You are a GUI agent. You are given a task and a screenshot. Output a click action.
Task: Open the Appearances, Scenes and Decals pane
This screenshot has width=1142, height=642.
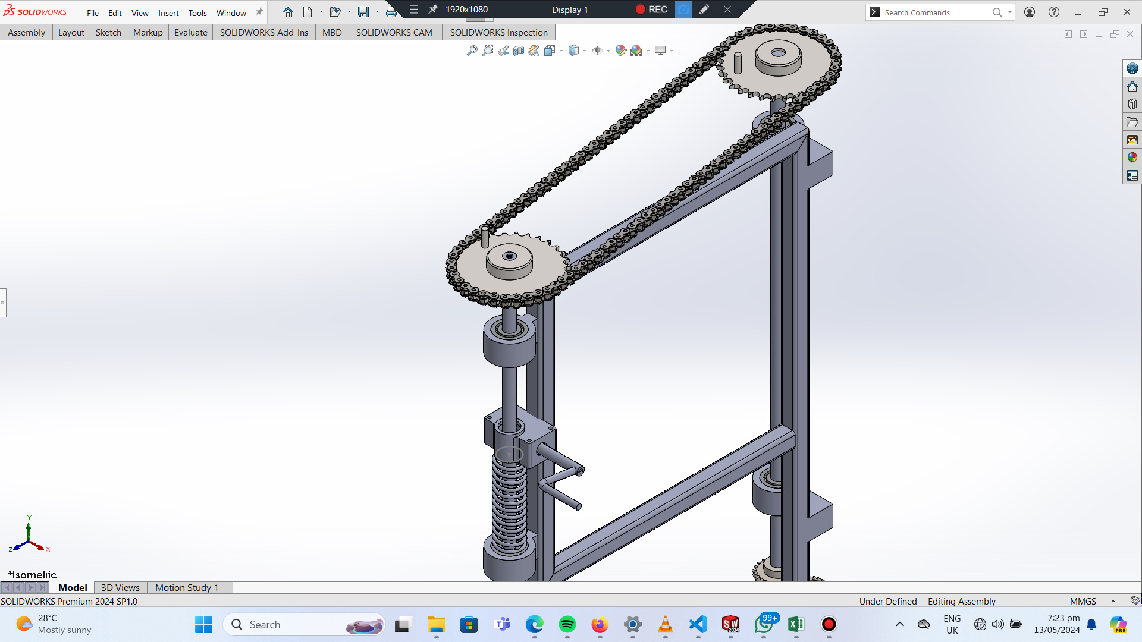coord(1132,158)
